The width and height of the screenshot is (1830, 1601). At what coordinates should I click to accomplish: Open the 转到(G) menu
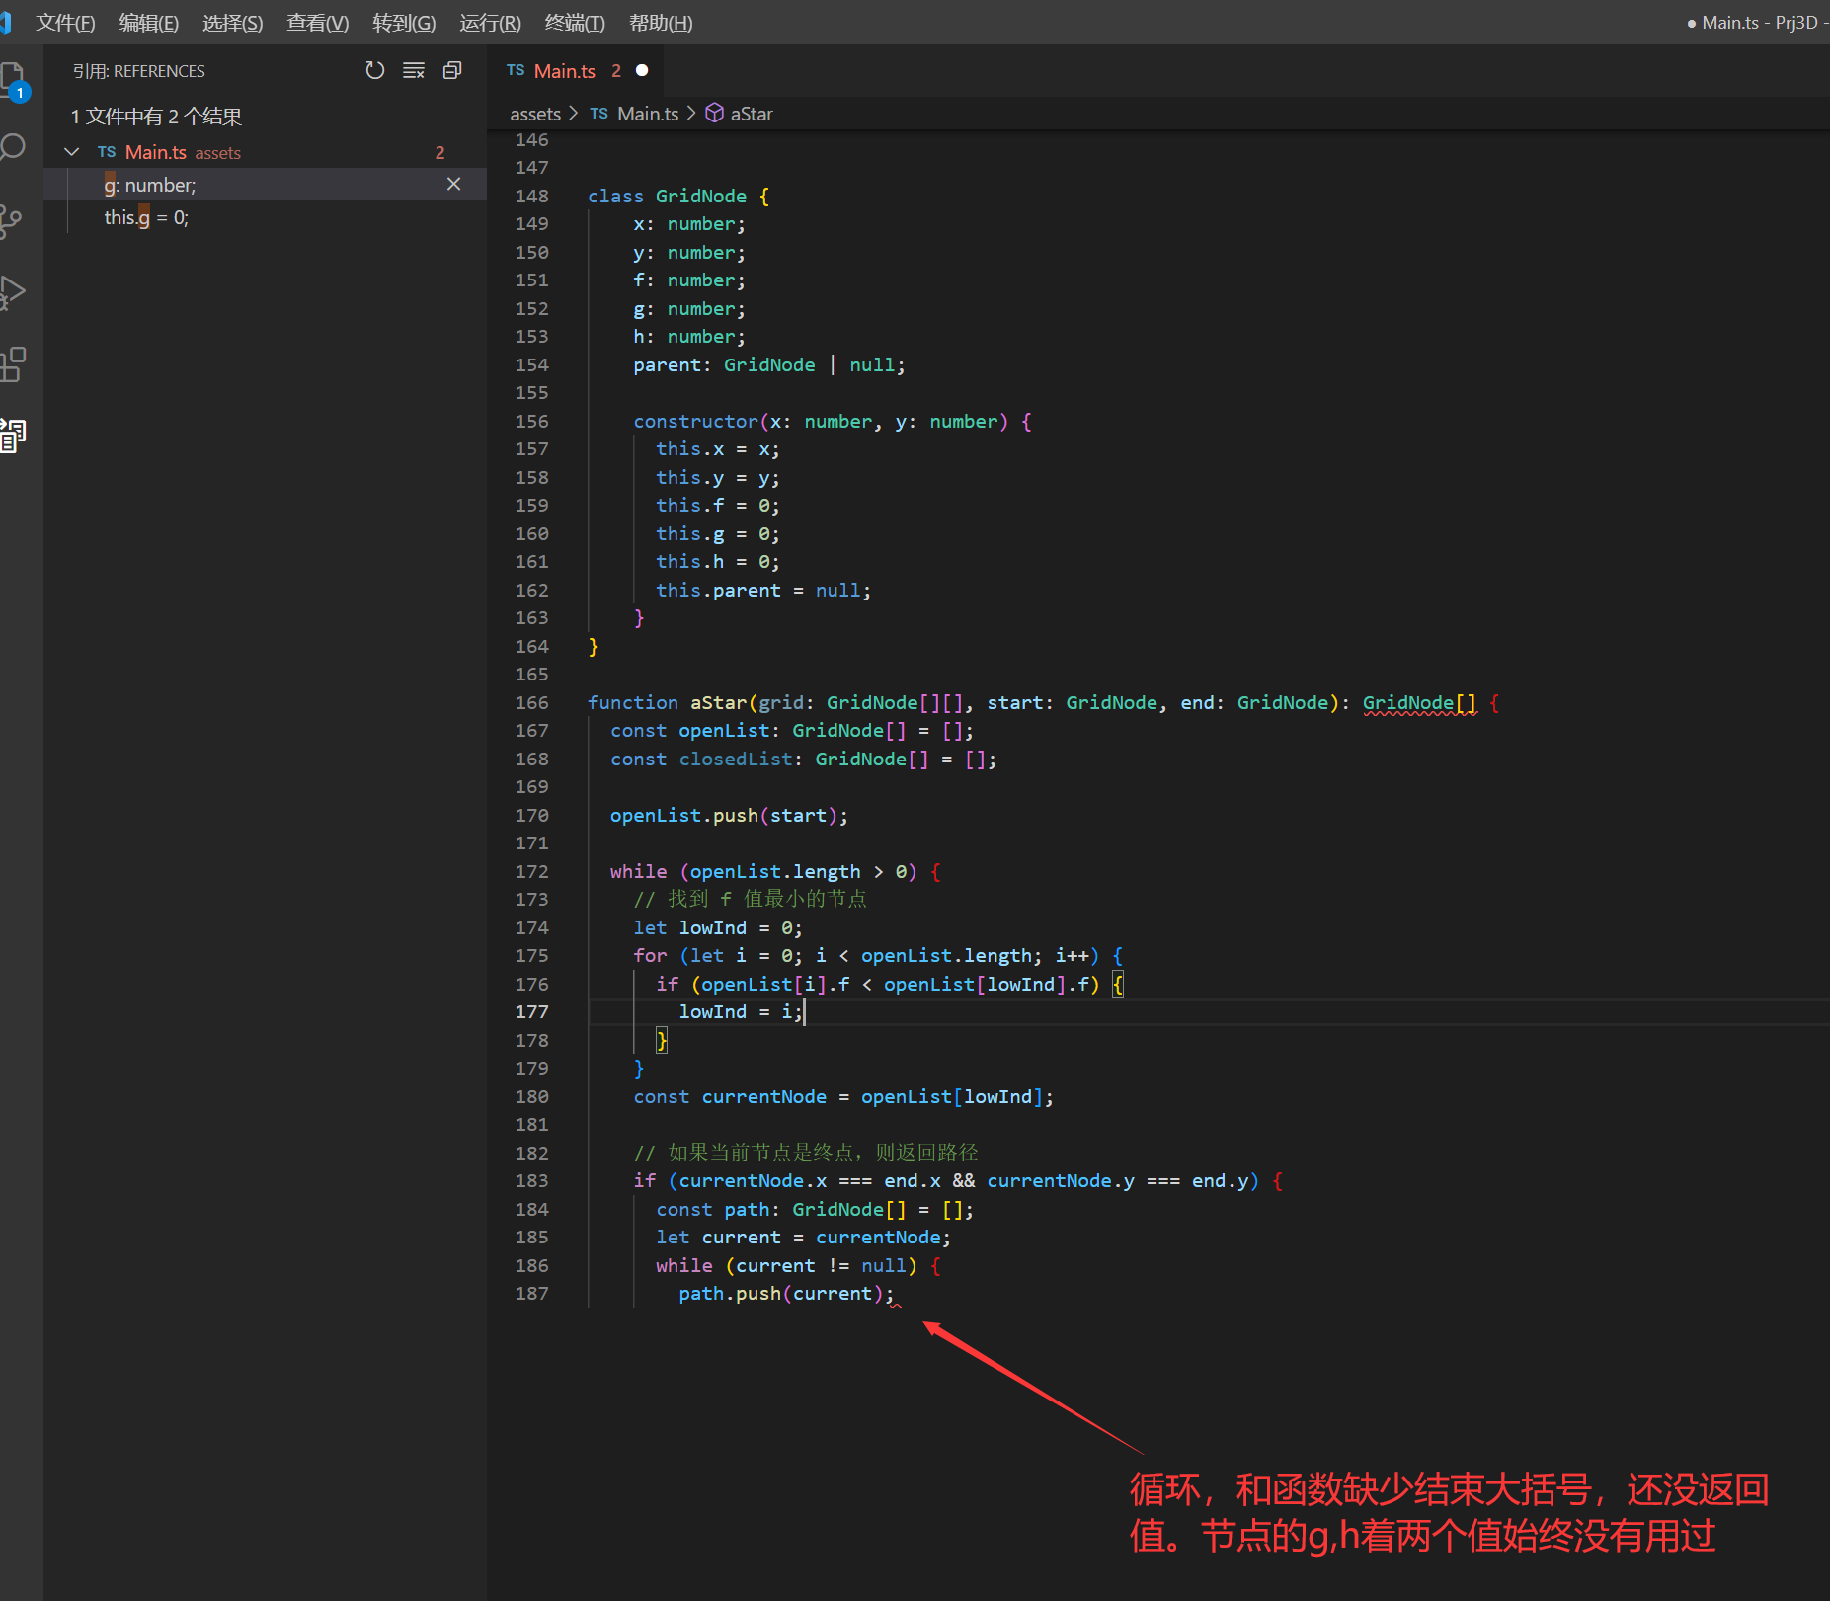point(404,22)
